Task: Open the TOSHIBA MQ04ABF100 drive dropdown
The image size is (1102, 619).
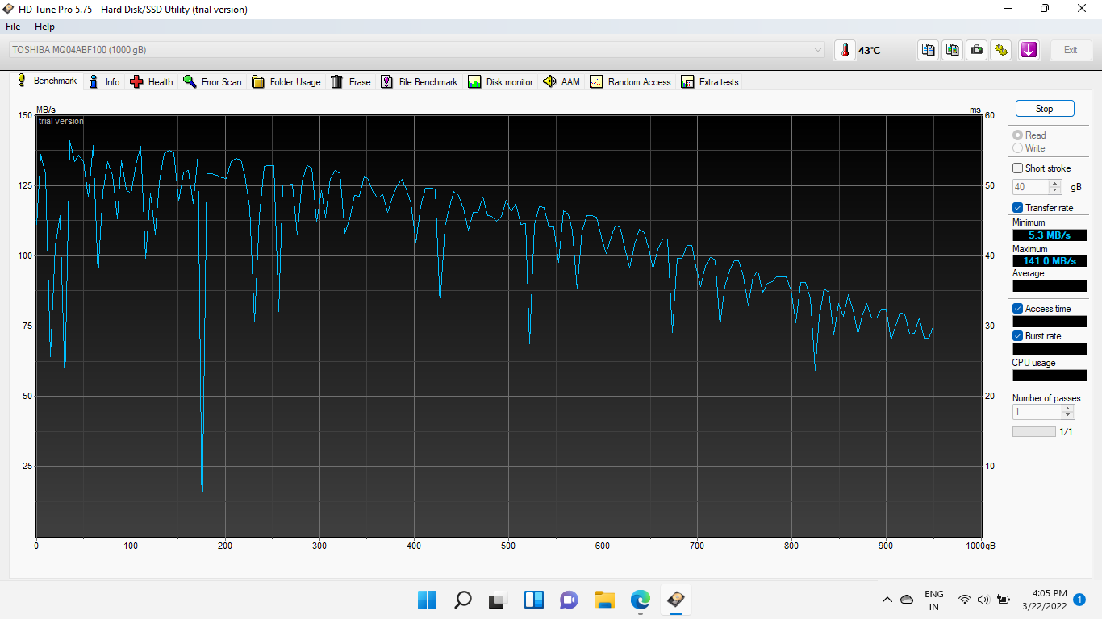Action: (x=417, y=50)
